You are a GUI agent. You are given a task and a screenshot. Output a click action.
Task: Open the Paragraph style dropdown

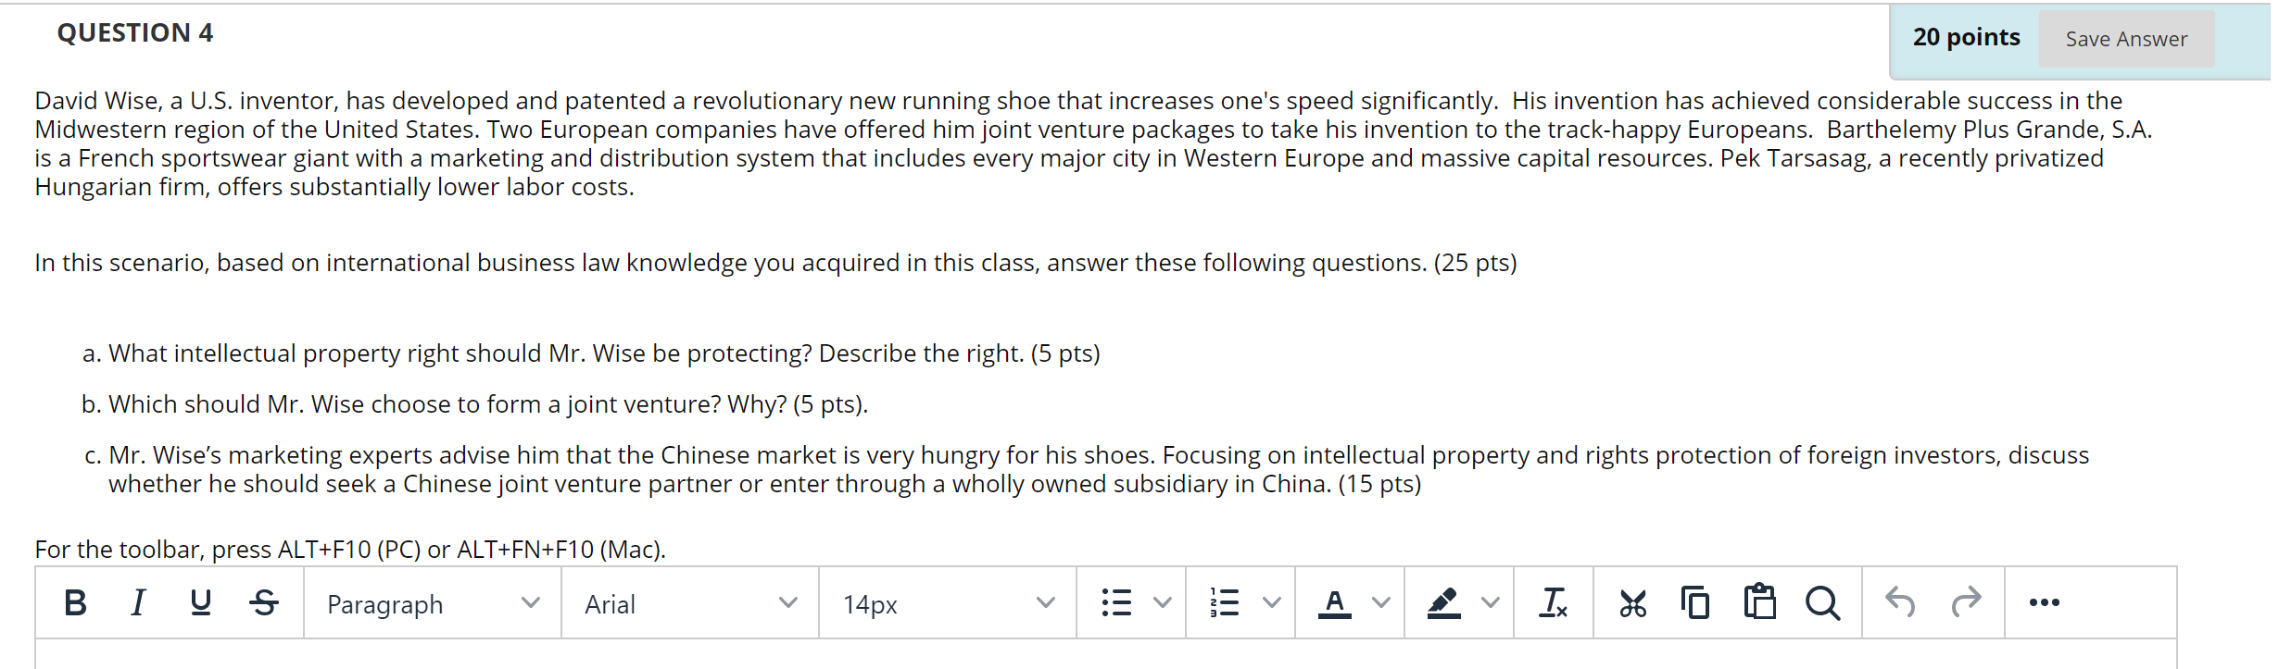[x=432, y=604]
